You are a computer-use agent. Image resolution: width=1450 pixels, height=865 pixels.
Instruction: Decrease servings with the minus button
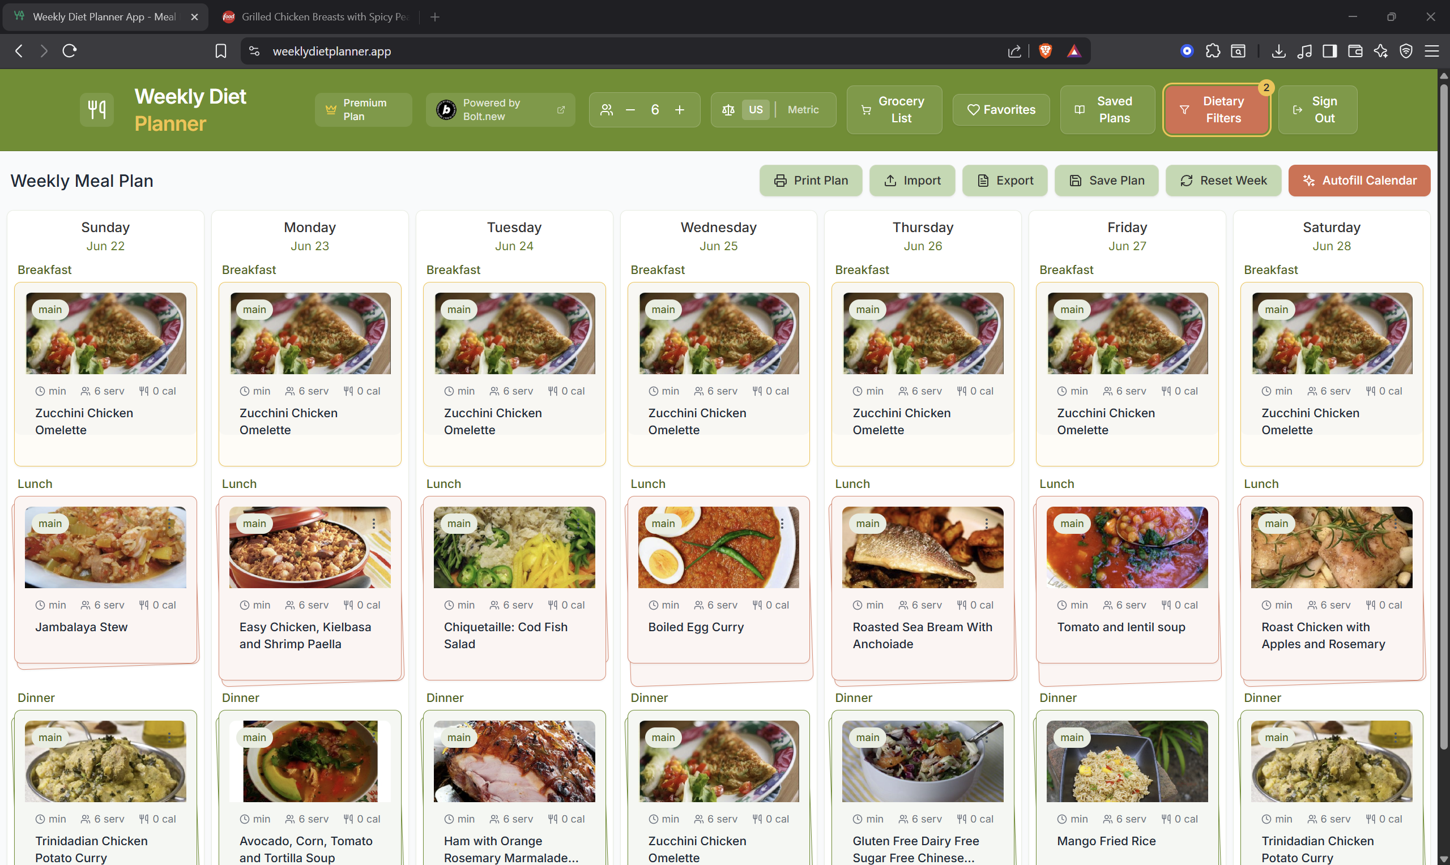[x=630, y=110]
